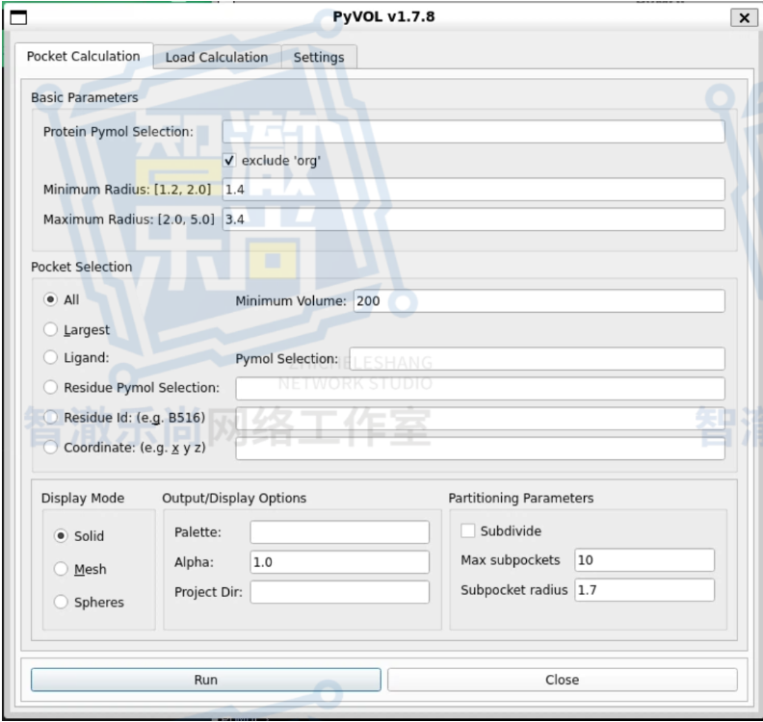The height and width of the screenshot is (722, 763).
Task: Click the Residue Pymol Selection text field
Action: click(x=481, y=389)
